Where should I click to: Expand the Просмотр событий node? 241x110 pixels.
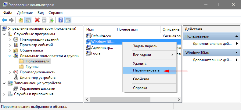(10, 45)
